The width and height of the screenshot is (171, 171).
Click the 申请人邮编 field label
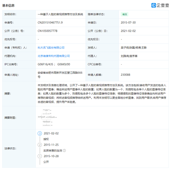point(95,75)
